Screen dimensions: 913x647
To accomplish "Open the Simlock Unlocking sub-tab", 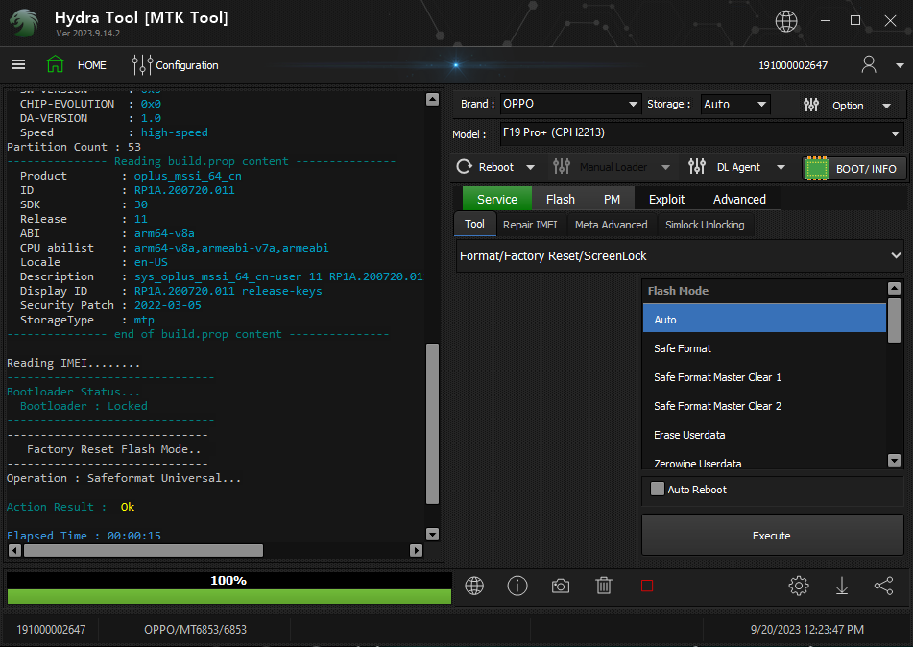I will coord(705,225).
